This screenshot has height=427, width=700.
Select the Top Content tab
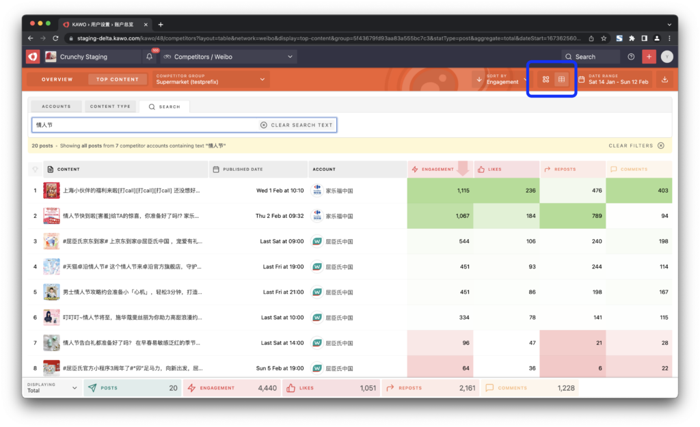pyautogui.click(x=118, y=79)
